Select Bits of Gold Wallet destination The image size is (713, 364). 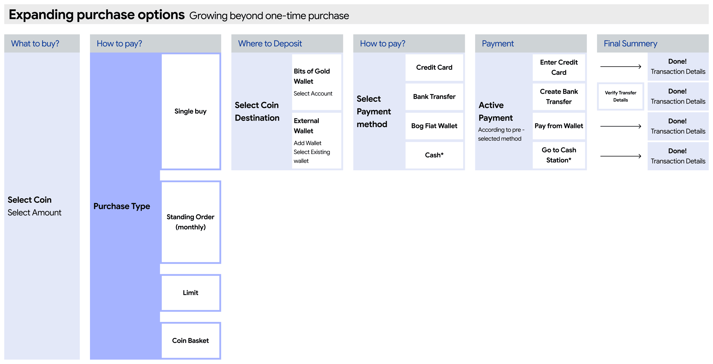pos(317,82)
